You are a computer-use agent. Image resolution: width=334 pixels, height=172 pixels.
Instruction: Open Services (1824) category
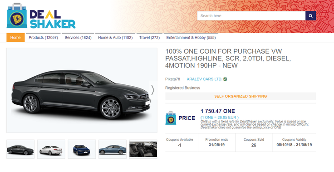point(78,38)
